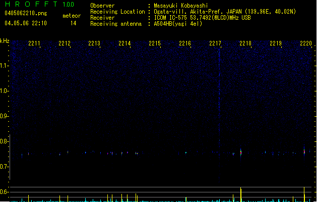Click the 0.6 kHz frequency label

point(5,192)
